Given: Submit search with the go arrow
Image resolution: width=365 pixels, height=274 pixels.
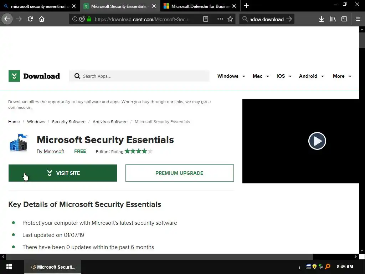Looking at the screenshot, I should tap(289, 19).
